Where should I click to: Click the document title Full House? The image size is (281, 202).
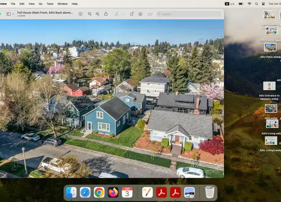(45, 13)
